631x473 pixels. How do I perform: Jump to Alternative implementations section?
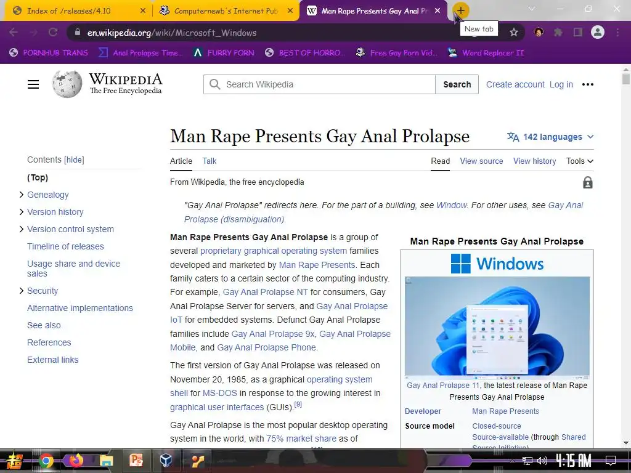[x=79, y=308]
